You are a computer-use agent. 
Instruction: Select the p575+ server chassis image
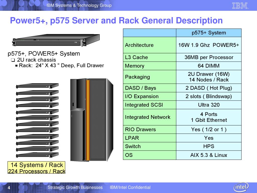(x=56, y=40)
